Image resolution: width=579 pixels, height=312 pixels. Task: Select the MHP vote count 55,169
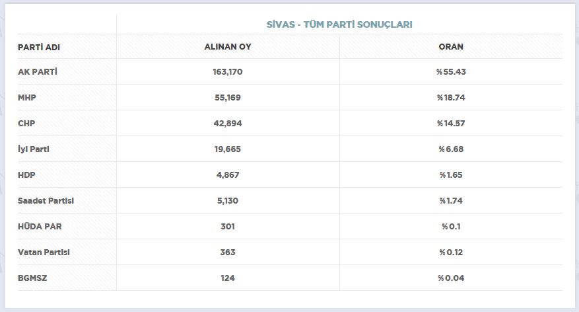228,97
